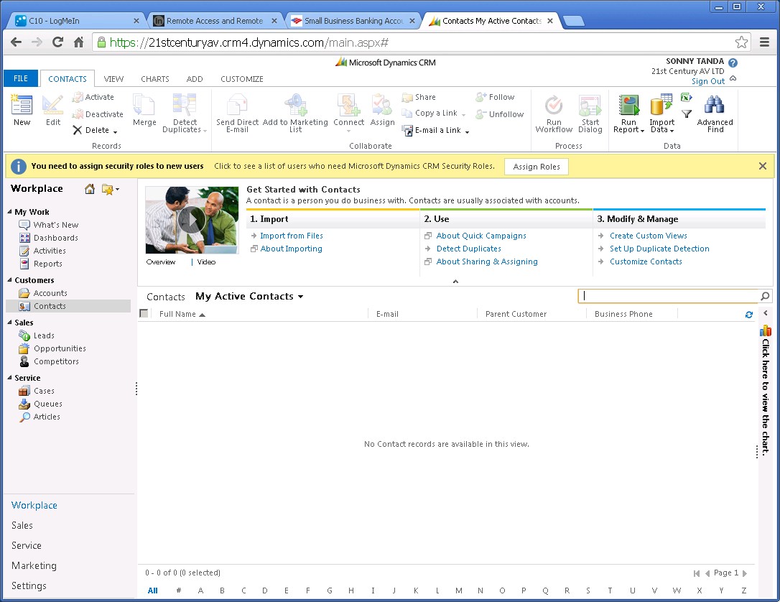The image size is (780, 602).
Task: Refresh the contacts list grid
Action: (749, 315)
